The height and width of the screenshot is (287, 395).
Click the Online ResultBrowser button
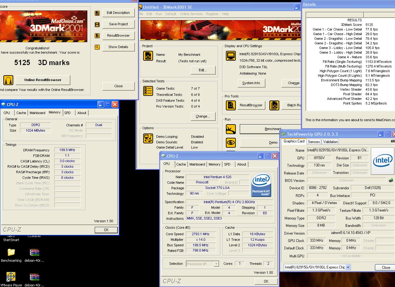(x=43, y=80)
